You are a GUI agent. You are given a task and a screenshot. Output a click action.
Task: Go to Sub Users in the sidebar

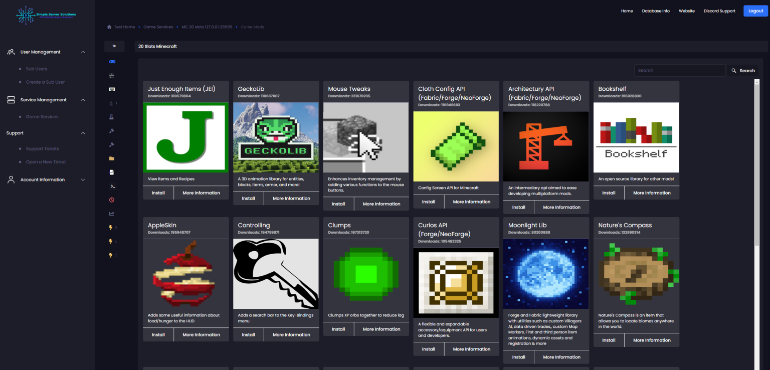point(37,69)
